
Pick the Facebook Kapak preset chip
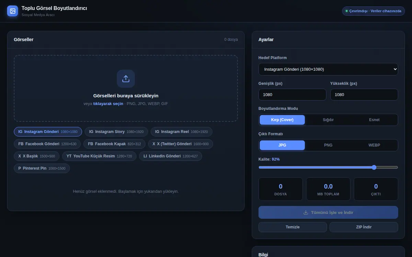click(114, 144)
